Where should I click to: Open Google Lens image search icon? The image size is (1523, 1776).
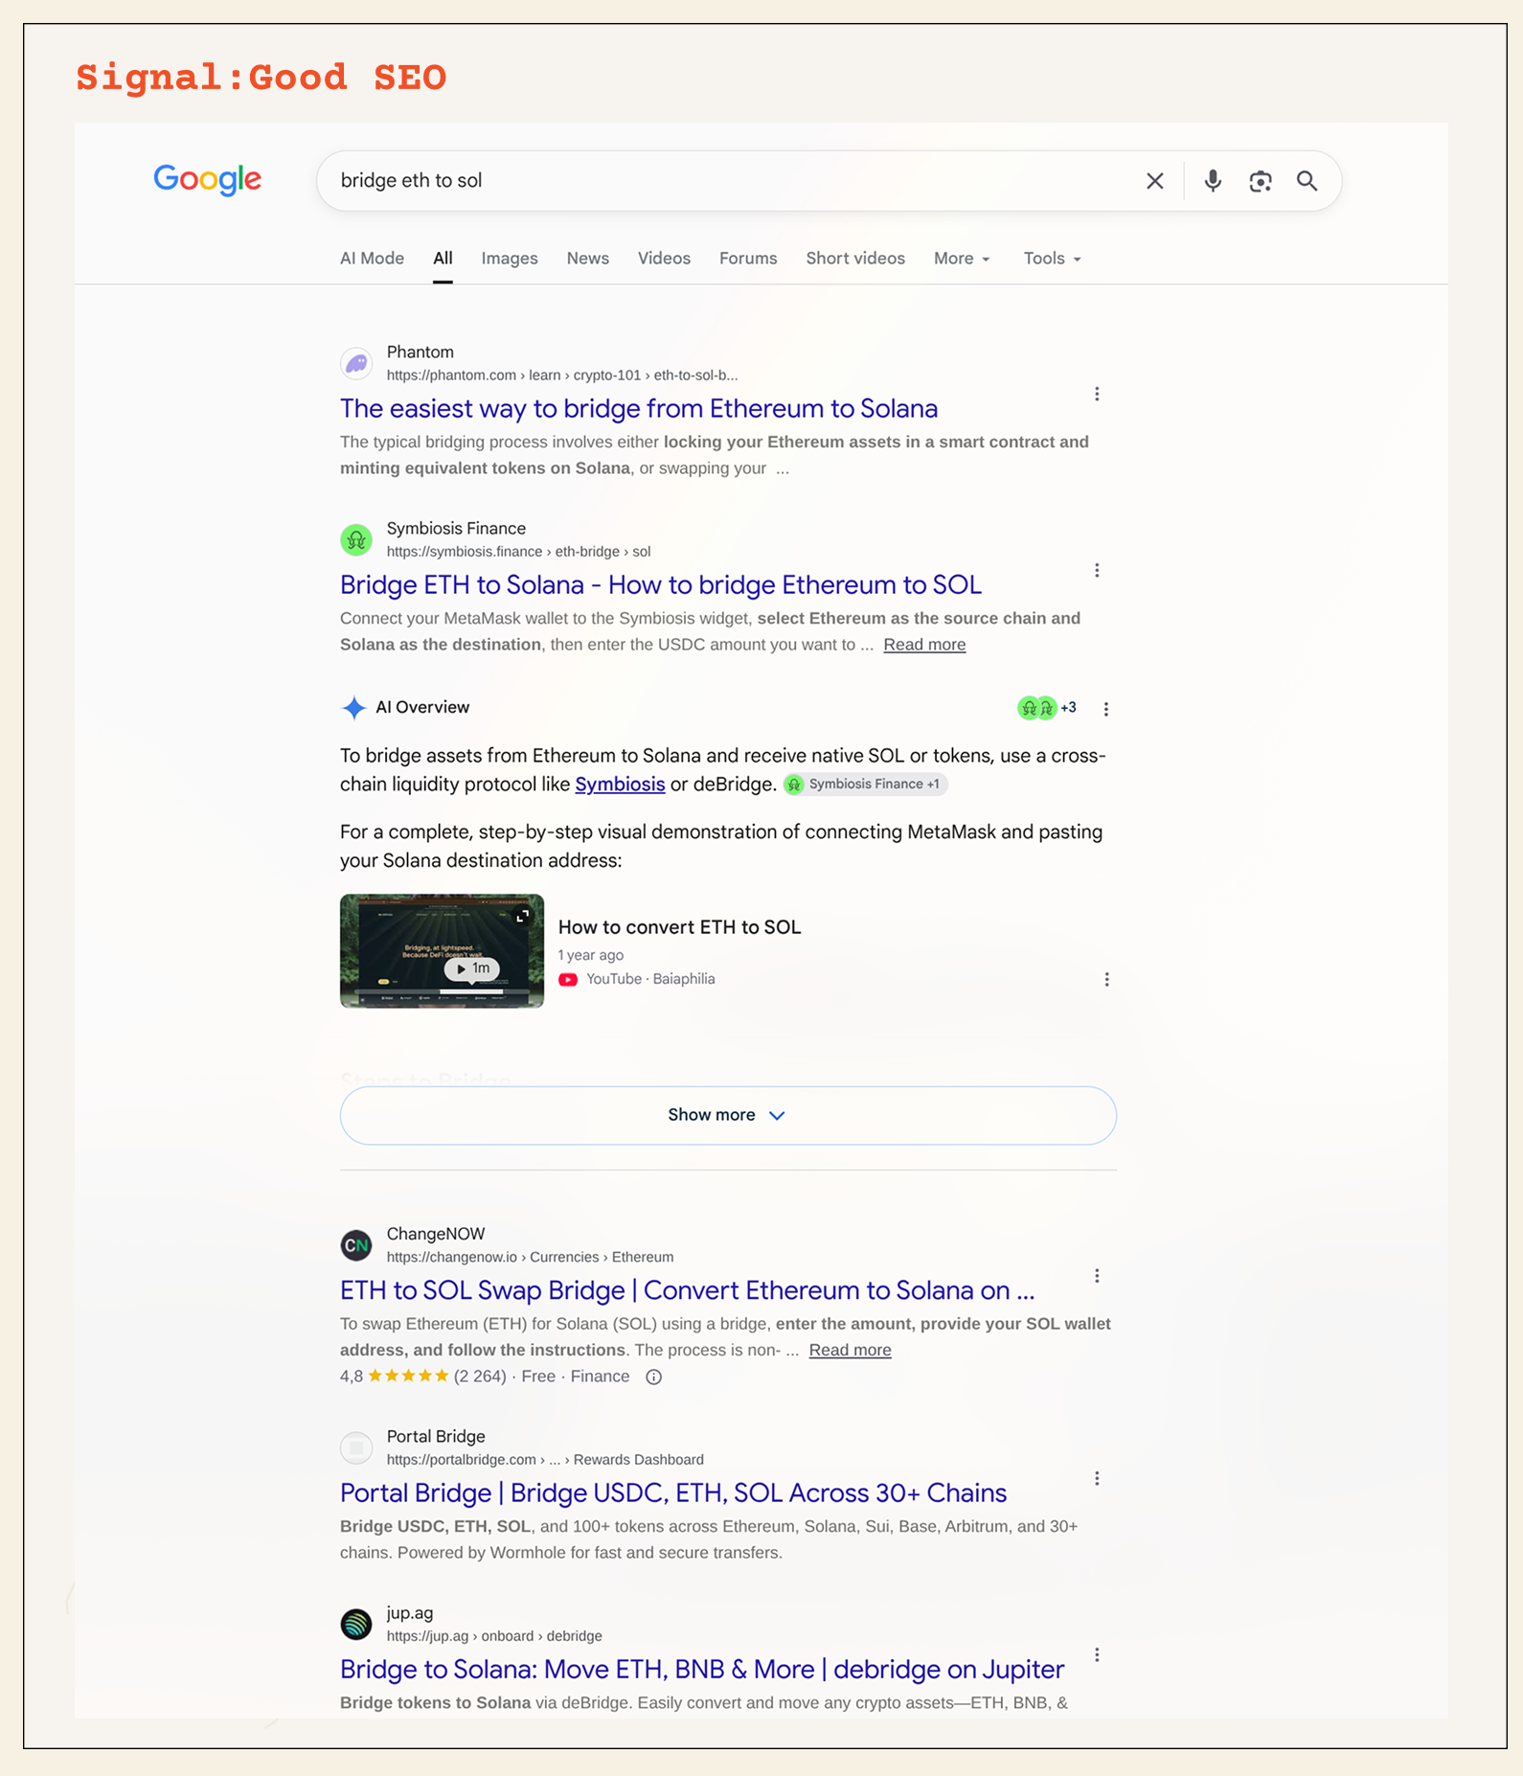click(x=1261, y=181)
